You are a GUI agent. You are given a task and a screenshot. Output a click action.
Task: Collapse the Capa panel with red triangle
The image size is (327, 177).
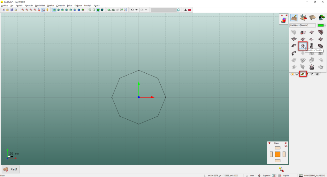coord(269,143)
